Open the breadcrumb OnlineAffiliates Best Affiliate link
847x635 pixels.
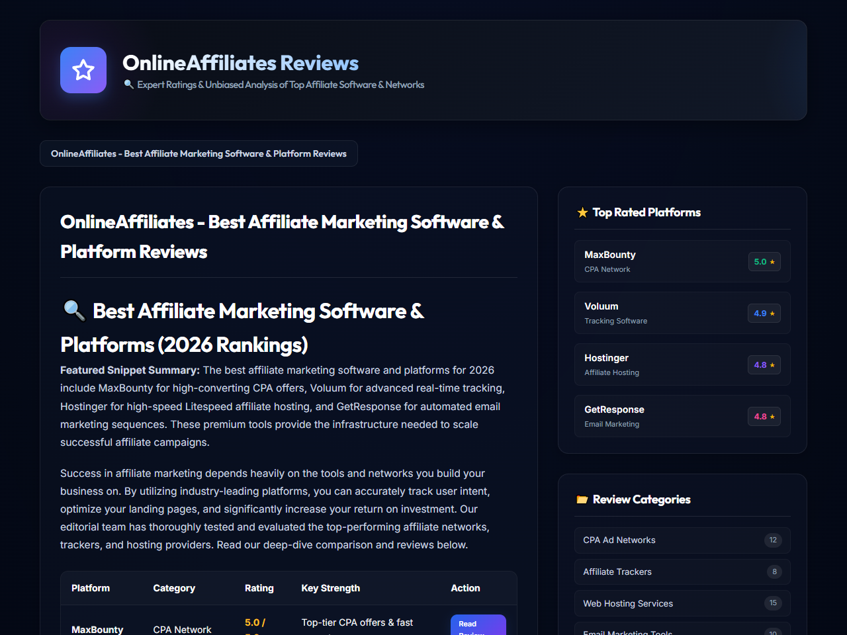point(199,153)
